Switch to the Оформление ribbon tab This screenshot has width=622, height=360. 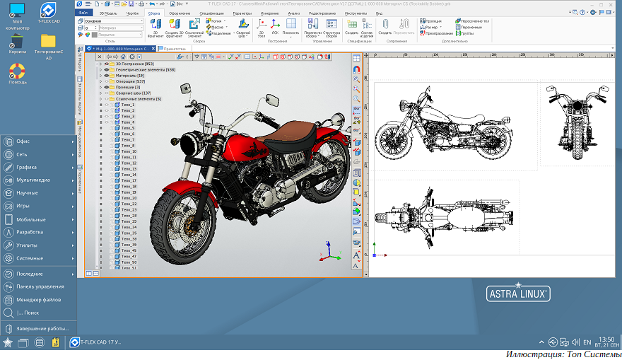180,13
